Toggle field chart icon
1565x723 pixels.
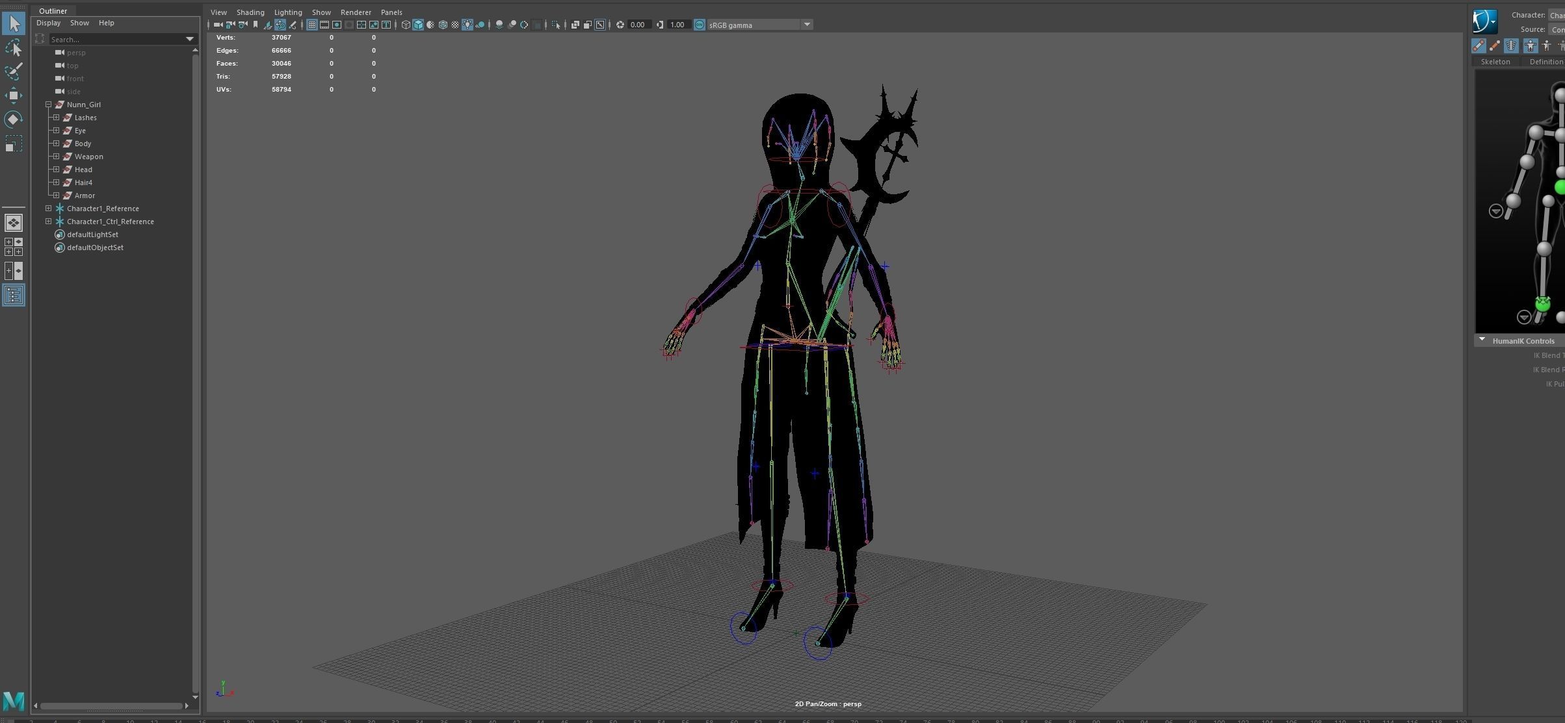tap(361, 25)
